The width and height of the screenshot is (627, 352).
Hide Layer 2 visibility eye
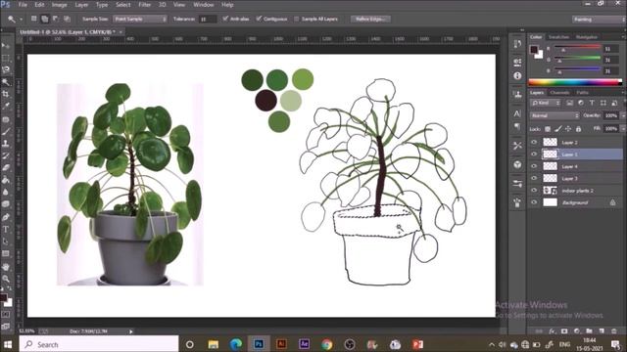click(534, 142)
